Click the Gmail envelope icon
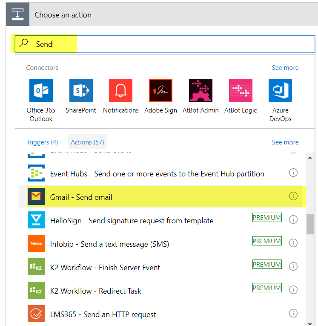 pyautogui.click(x=36, y=196)
